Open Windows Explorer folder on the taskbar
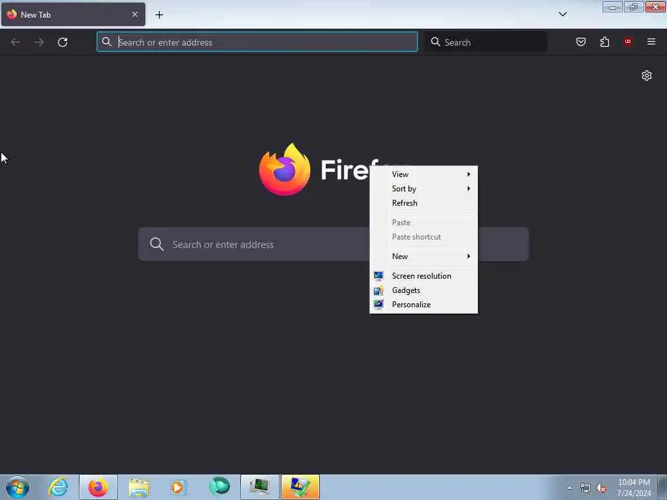The height and width of the screenshot is (500, 667). 139,487
